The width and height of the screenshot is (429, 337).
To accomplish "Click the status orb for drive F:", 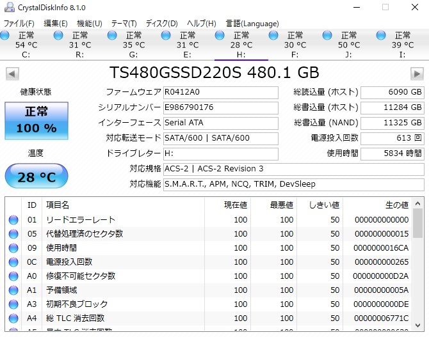I will click(x=273, y=36).
